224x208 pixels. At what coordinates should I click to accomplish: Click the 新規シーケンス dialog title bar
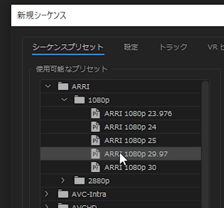117,15
